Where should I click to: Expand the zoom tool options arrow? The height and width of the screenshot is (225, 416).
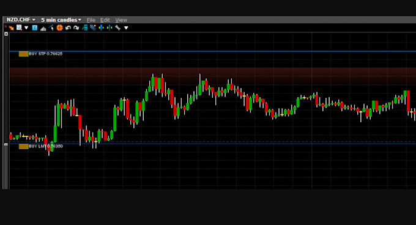click(26, 28)
